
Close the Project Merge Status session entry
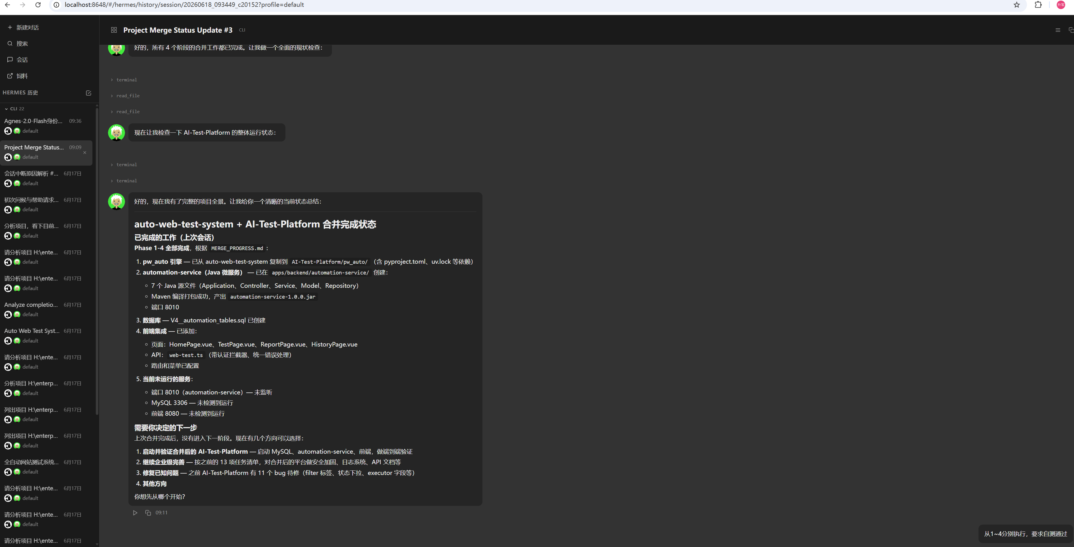[85, 153]
